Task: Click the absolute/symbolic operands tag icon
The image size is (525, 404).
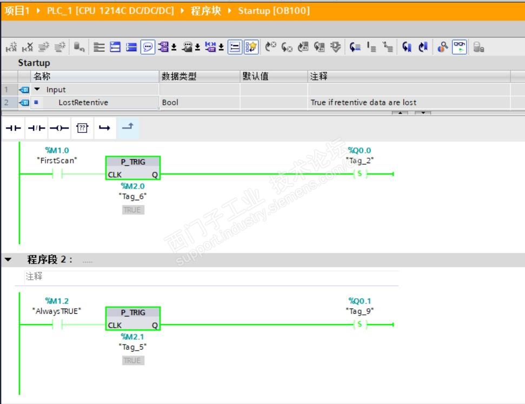Action: 163,47
